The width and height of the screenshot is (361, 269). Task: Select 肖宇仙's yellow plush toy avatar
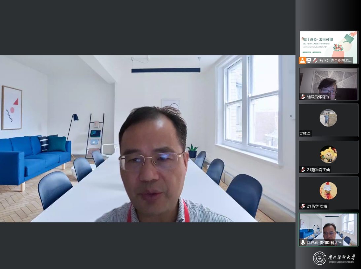coord(328,154)
